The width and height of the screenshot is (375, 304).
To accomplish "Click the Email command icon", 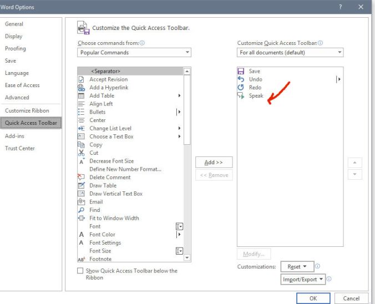I will coord(82,202).
